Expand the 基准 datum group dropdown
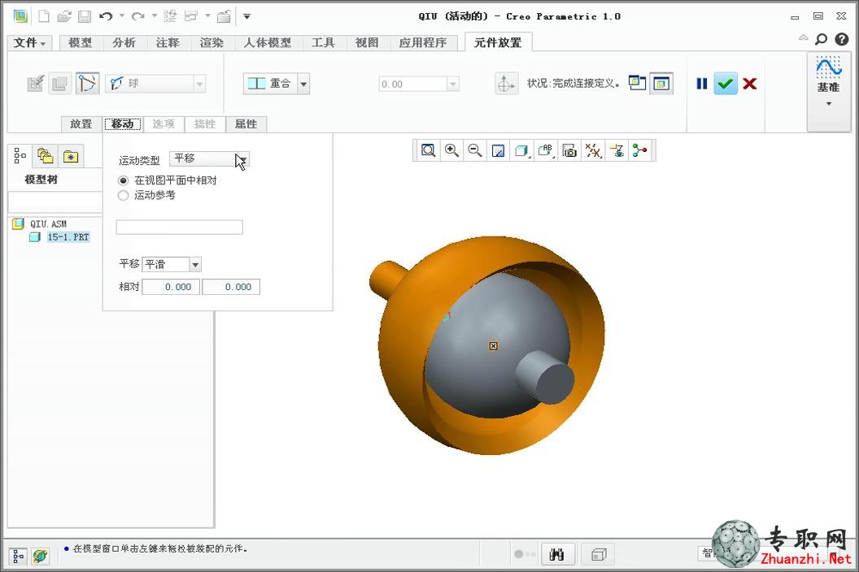Viewport: 859px width, 572px height. (828, 104)
